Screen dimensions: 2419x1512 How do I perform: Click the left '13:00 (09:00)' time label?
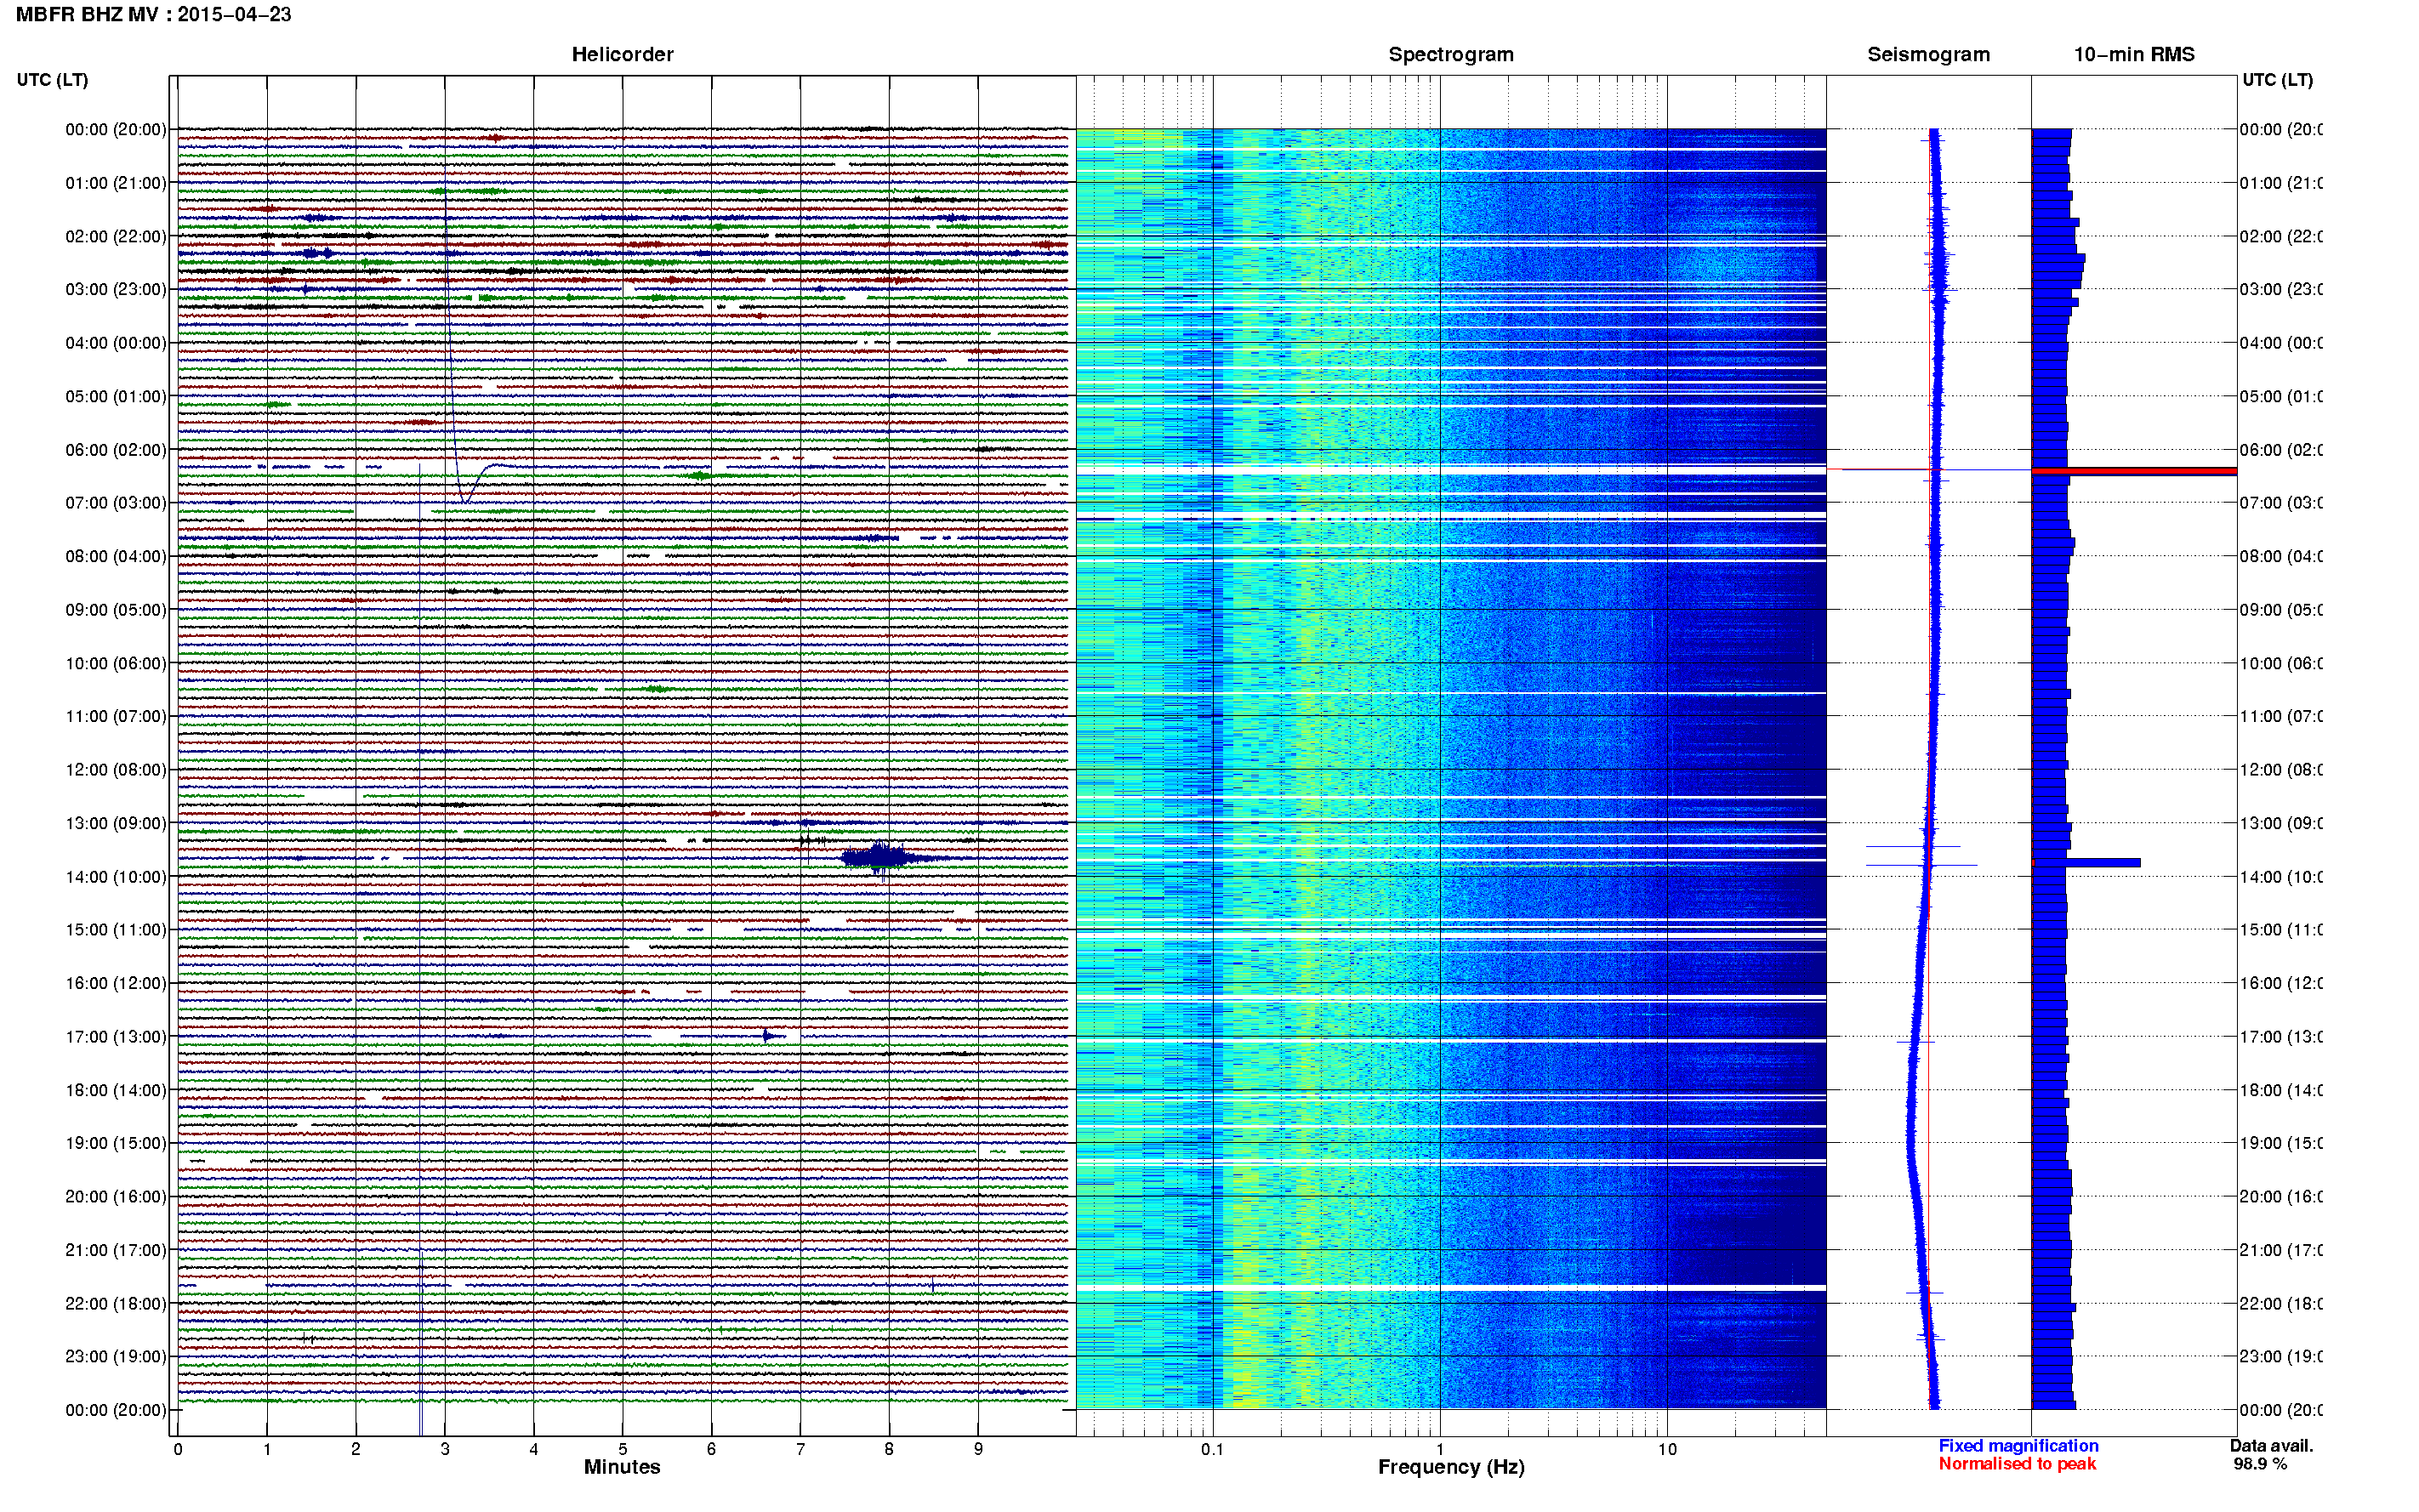click(x=116, y=823)
